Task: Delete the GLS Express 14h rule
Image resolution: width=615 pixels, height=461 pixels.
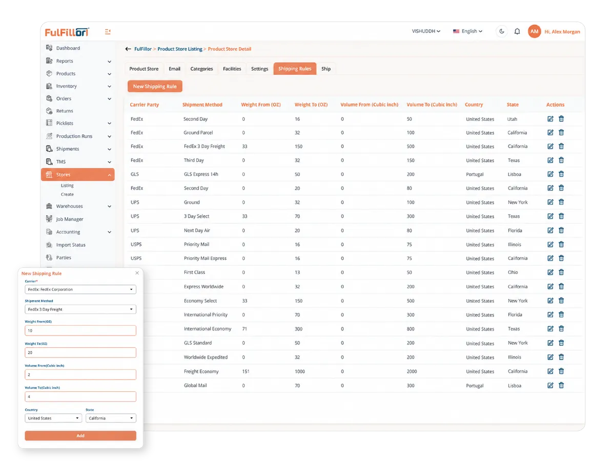Action: coord(561,174)
